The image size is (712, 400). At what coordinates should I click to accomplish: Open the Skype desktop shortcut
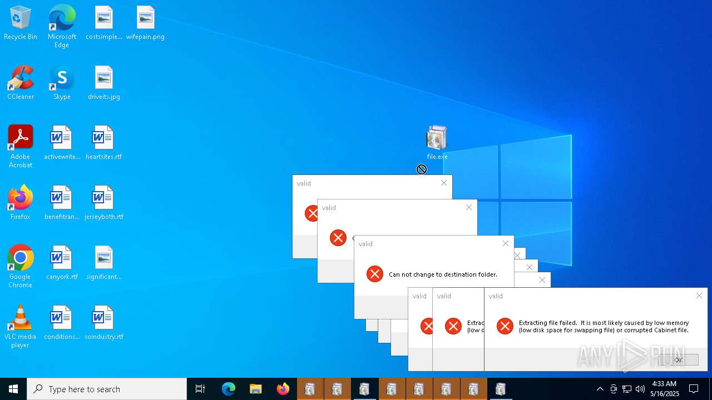(x=62, y=83)
